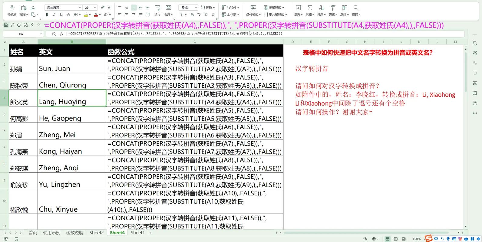Image resolution: width=482 pixels, height=242 pixels.
Task: Click the eye protection mode icon in status bar
Action: (x=365, y=239)
